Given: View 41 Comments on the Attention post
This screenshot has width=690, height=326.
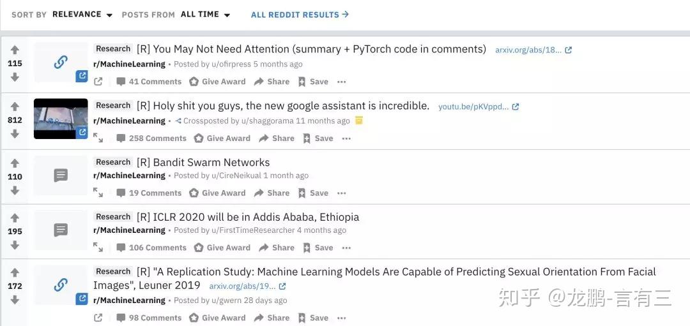Looking at the screenshot, I should tap(149, 82).
